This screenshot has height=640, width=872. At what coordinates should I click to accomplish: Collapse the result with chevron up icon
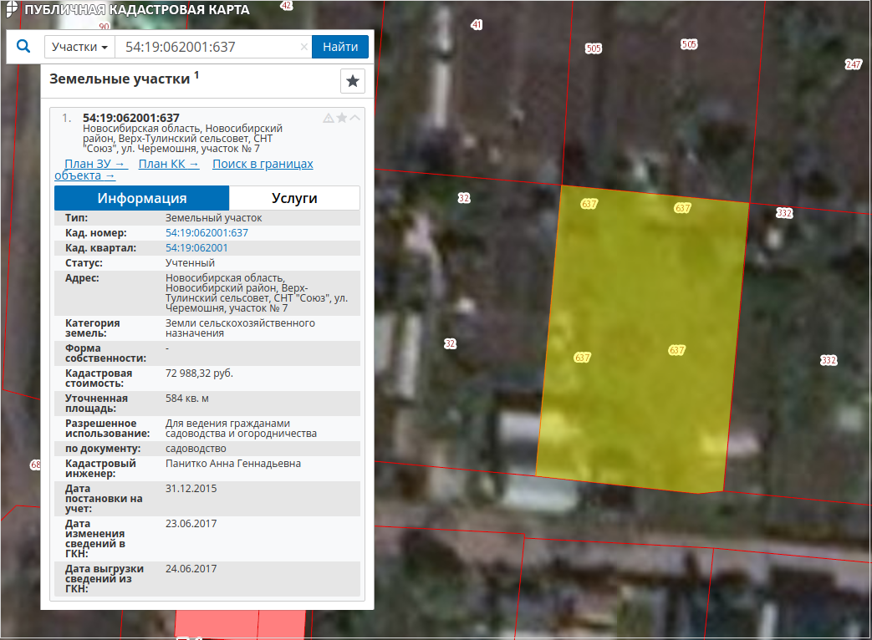point(354,118)
